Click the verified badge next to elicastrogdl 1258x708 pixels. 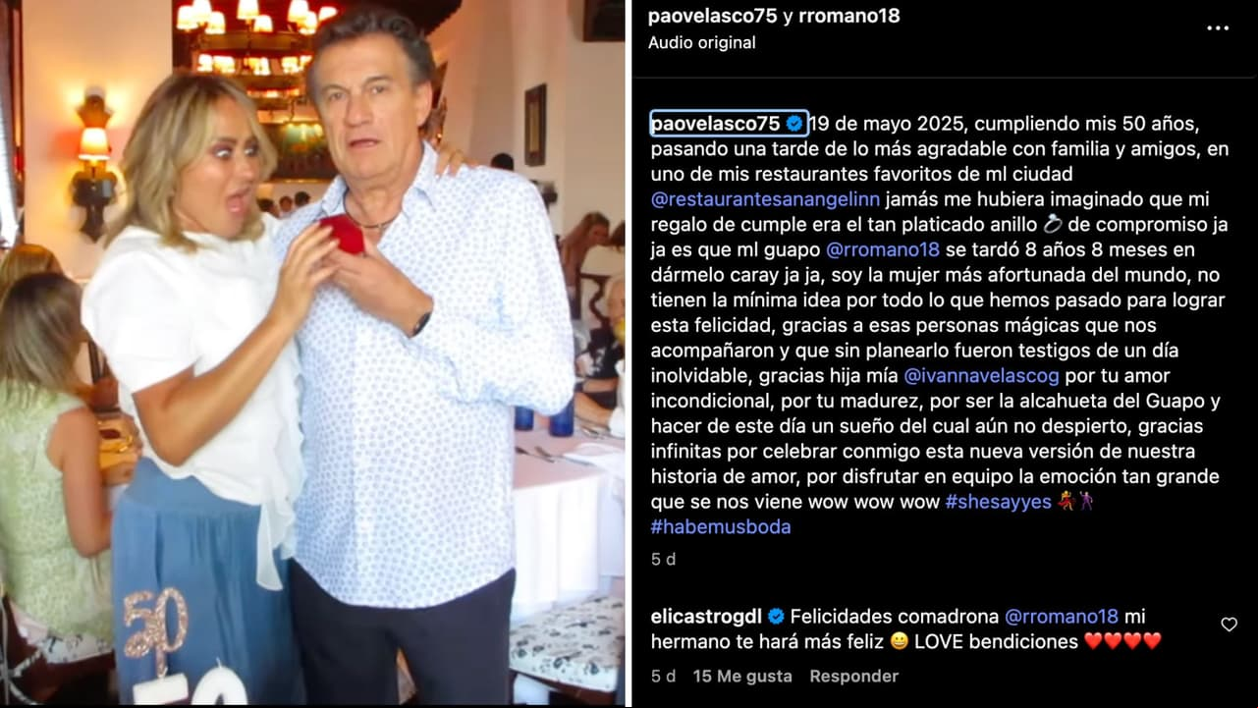click(776, 617)
